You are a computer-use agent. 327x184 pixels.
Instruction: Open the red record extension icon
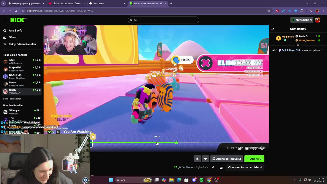pyautogui.click(x=277, y=11)
